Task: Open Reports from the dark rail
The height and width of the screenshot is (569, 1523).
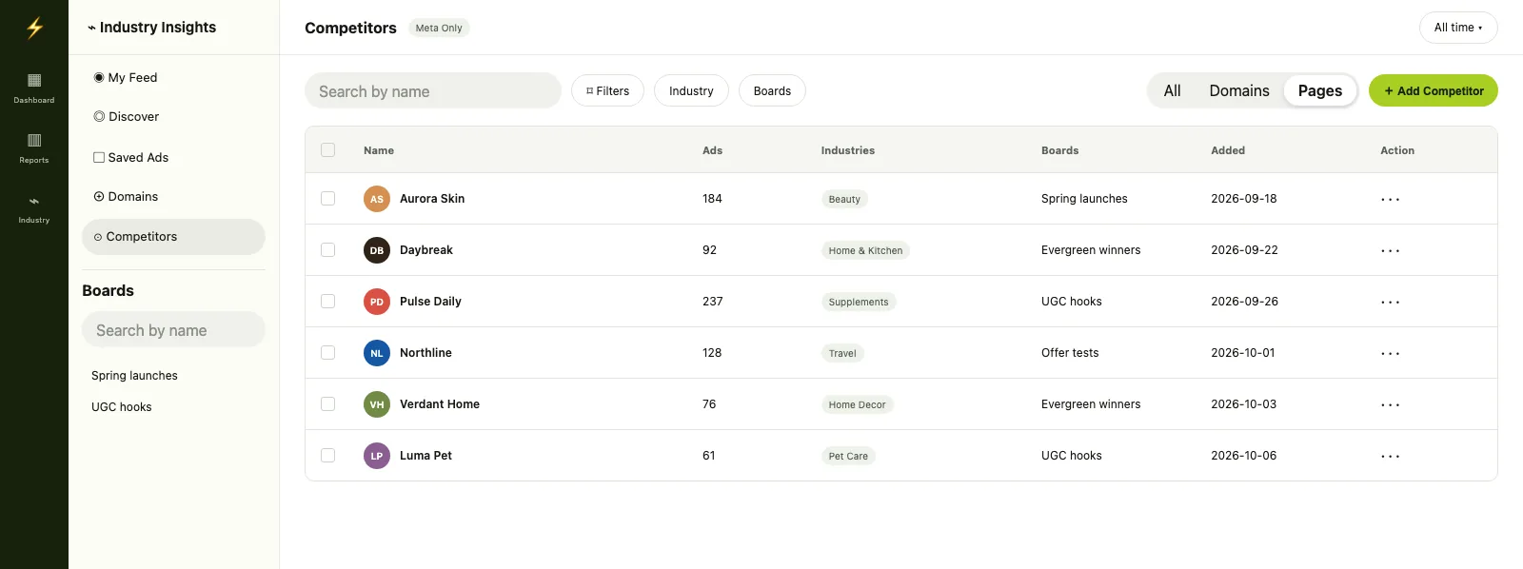Action: (x=34, y=147)
